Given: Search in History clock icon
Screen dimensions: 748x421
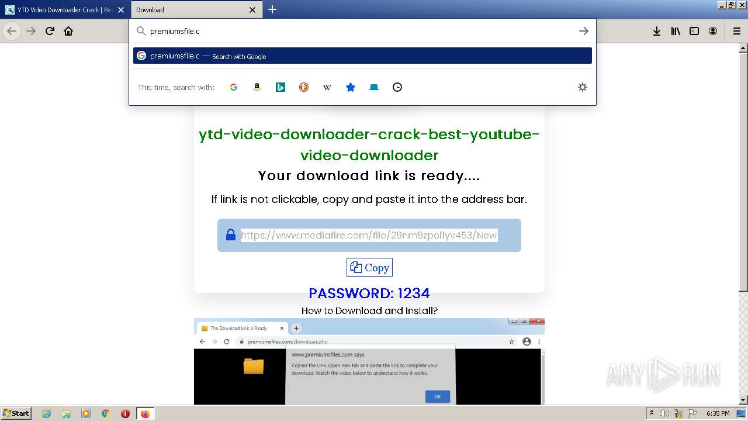Looking at the screenshot, I should tap(397, 87).
